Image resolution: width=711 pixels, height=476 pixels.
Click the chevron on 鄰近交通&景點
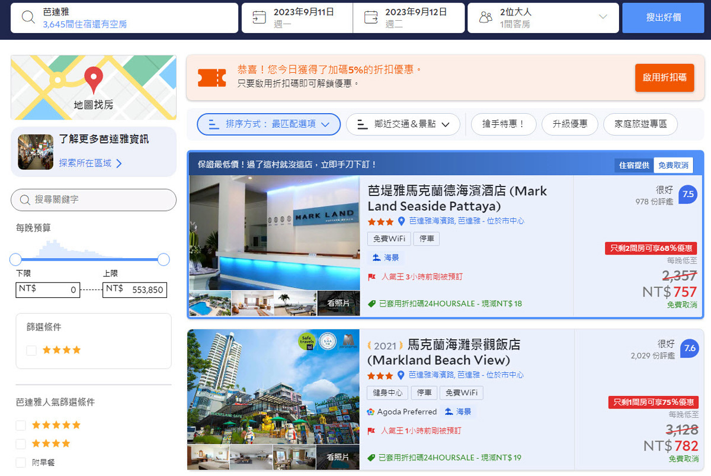point(446,124)
